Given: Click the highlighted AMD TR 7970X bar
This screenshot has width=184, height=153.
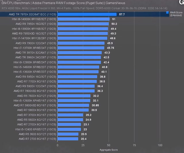Looking at the screenshot, I should click(87, 14).
